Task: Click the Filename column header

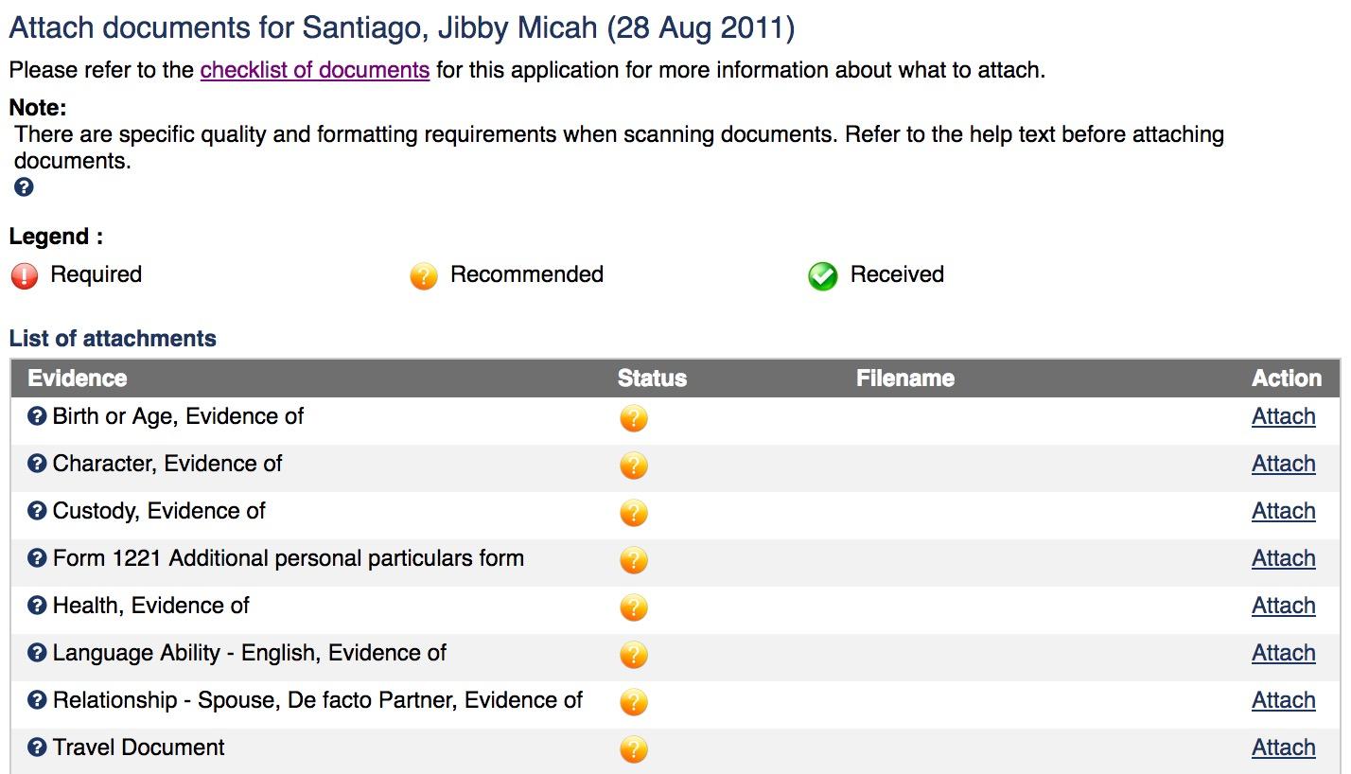Action: click(x=904, y=378)
